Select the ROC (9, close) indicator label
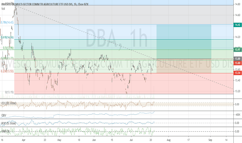 [x=9, y=123]
